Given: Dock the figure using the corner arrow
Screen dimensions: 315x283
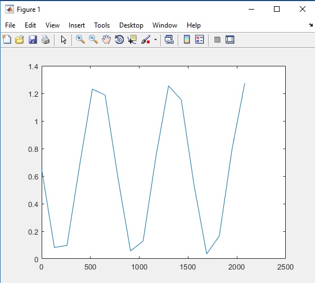Looking at the screenshot, I should click(310, 25).
